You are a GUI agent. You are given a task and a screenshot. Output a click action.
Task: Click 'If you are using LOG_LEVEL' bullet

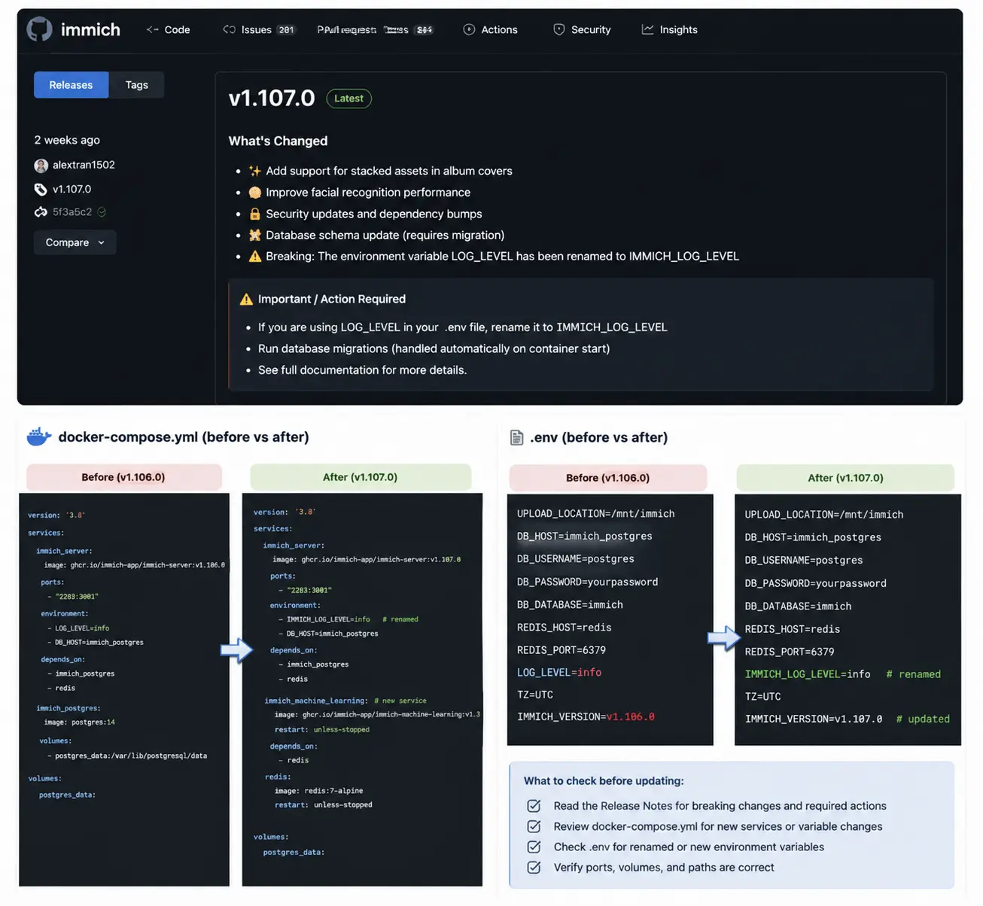click(463, 327)
